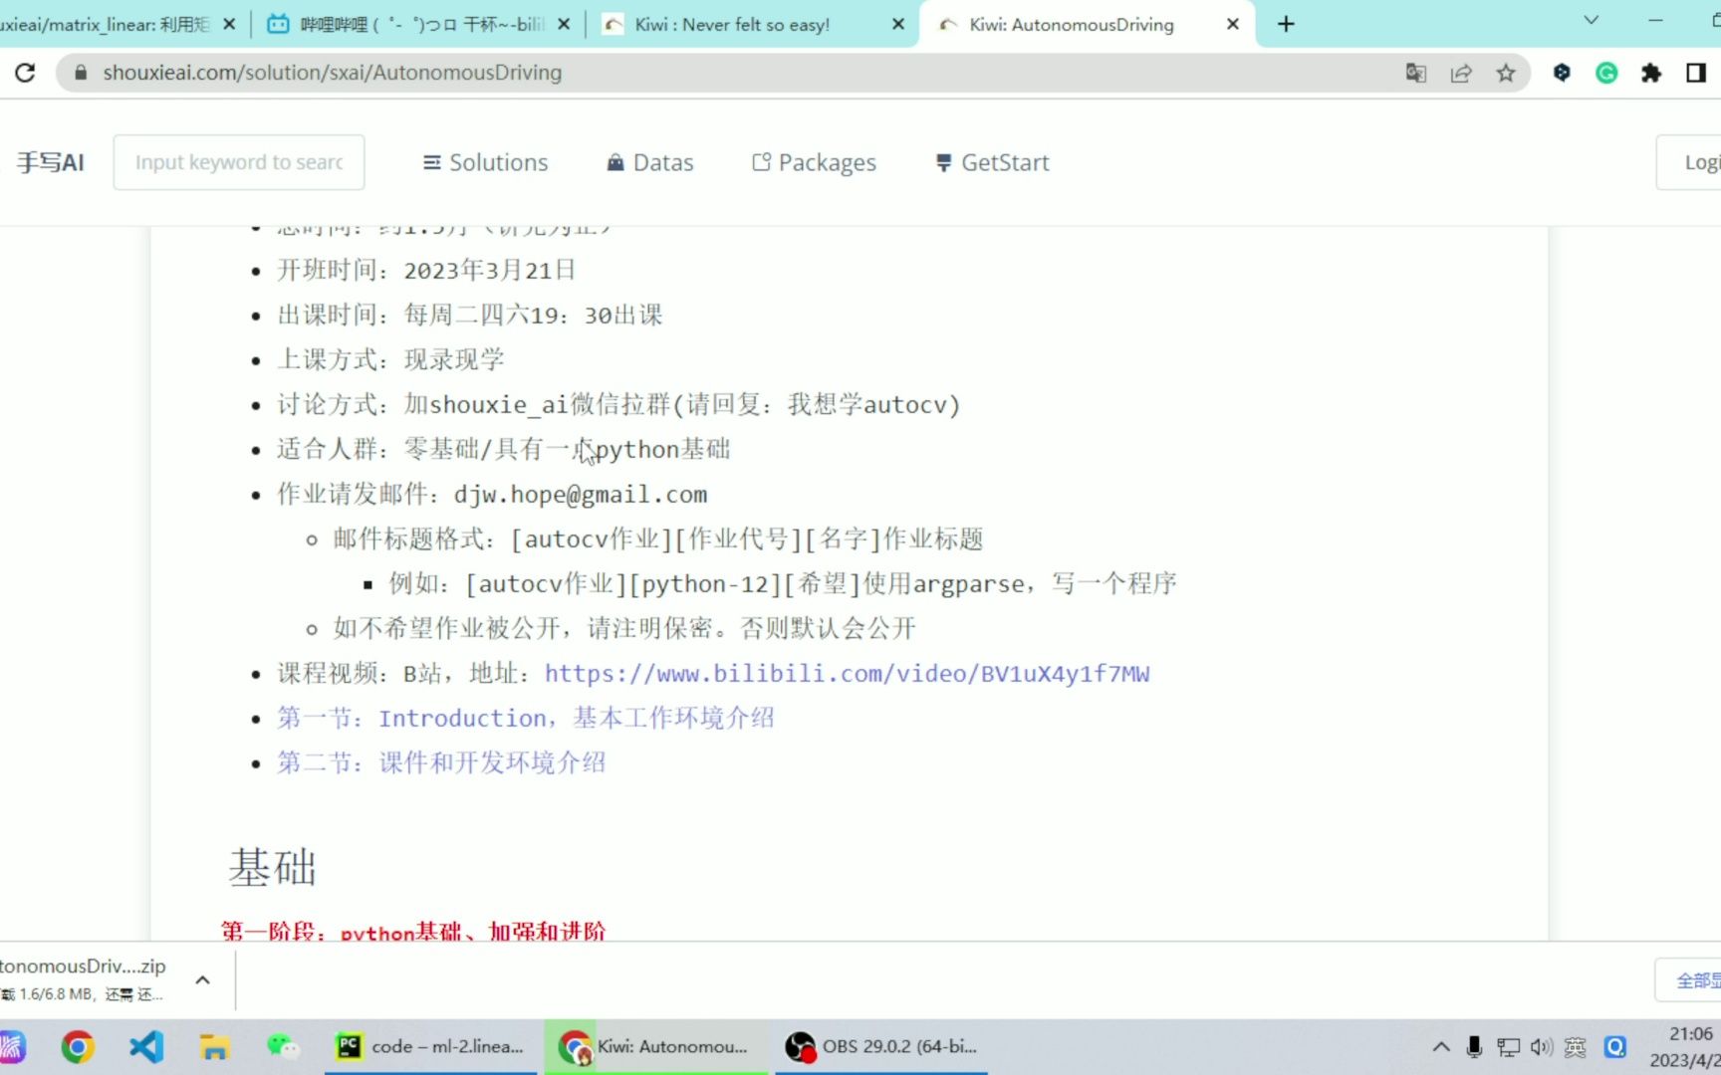This screenshot has width=1721, height=1075.
Task: Click the blue Q tray icon
Action: pyautogui.click(x=1614, y=1047)
